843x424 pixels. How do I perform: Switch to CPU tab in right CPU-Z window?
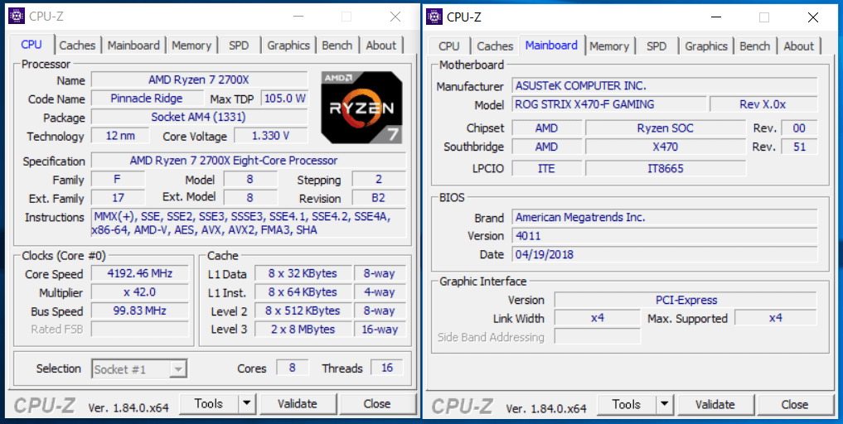pyautogui.click(x=449, y=46)
